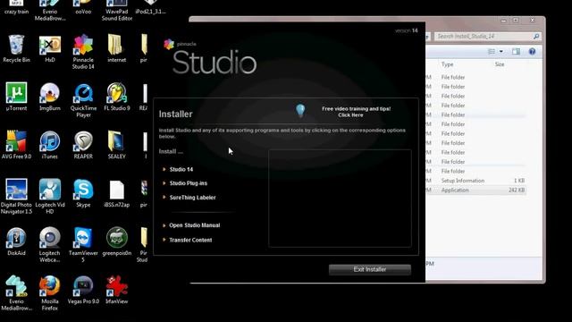Viewport: 572px width, 322px height.
Task: Click the Exit Installer button
Action: pos(369,269)
